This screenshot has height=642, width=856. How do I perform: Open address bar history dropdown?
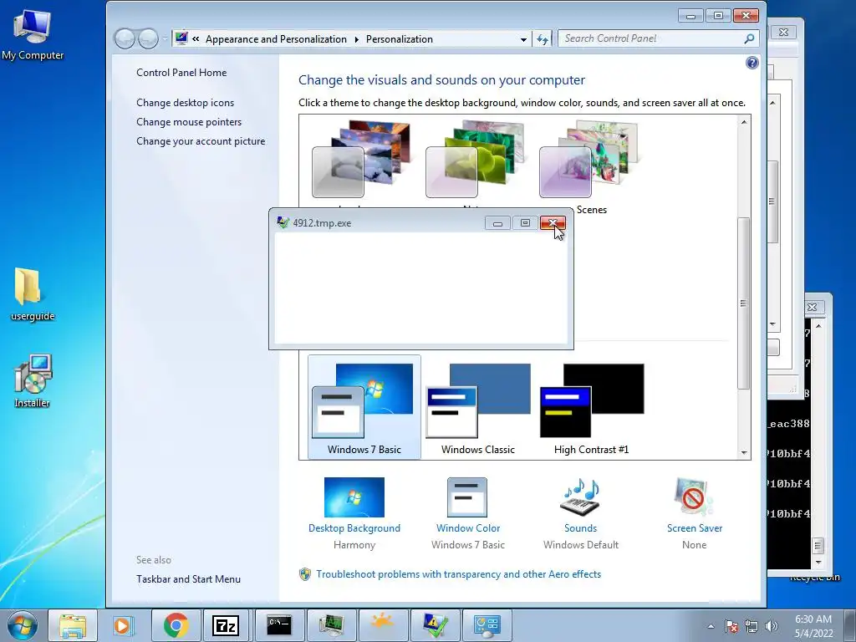[x=523, y=39]
